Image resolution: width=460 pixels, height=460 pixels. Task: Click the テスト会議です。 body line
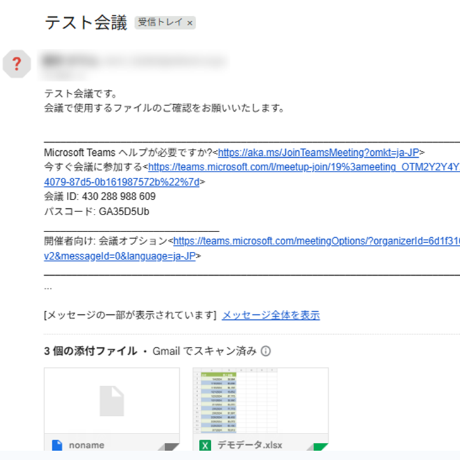pyautogui.click(x=81, y=94)
